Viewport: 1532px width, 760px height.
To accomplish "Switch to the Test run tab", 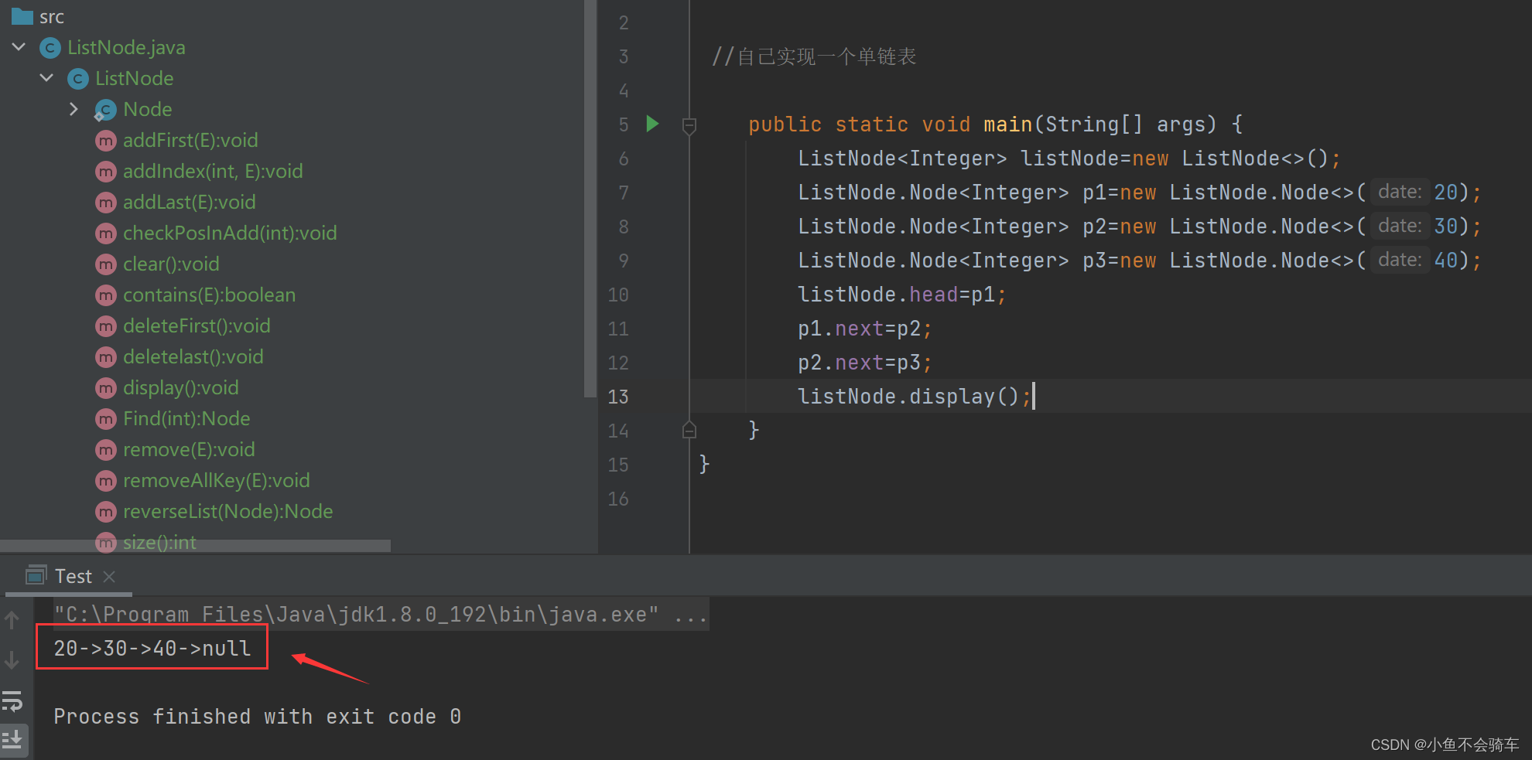I will (x=73, y=576).
